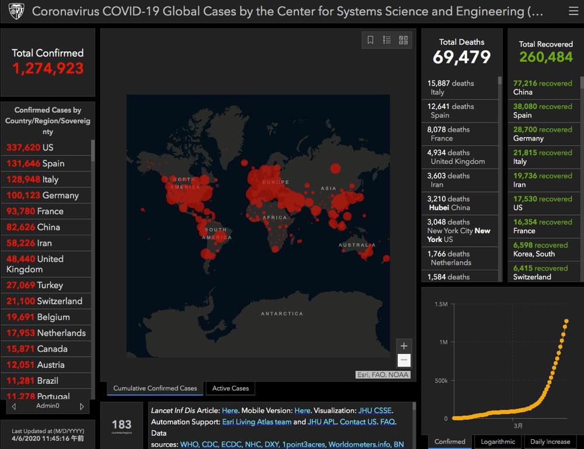
Task: Select Italy row in confirmed cases list
Action: point(46,179)
